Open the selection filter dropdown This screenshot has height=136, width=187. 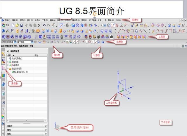tap(15, 42)
